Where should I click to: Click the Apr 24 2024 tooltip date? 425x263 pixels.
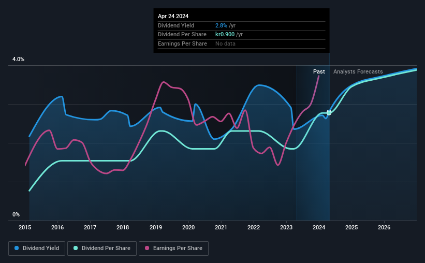[173, 16]
